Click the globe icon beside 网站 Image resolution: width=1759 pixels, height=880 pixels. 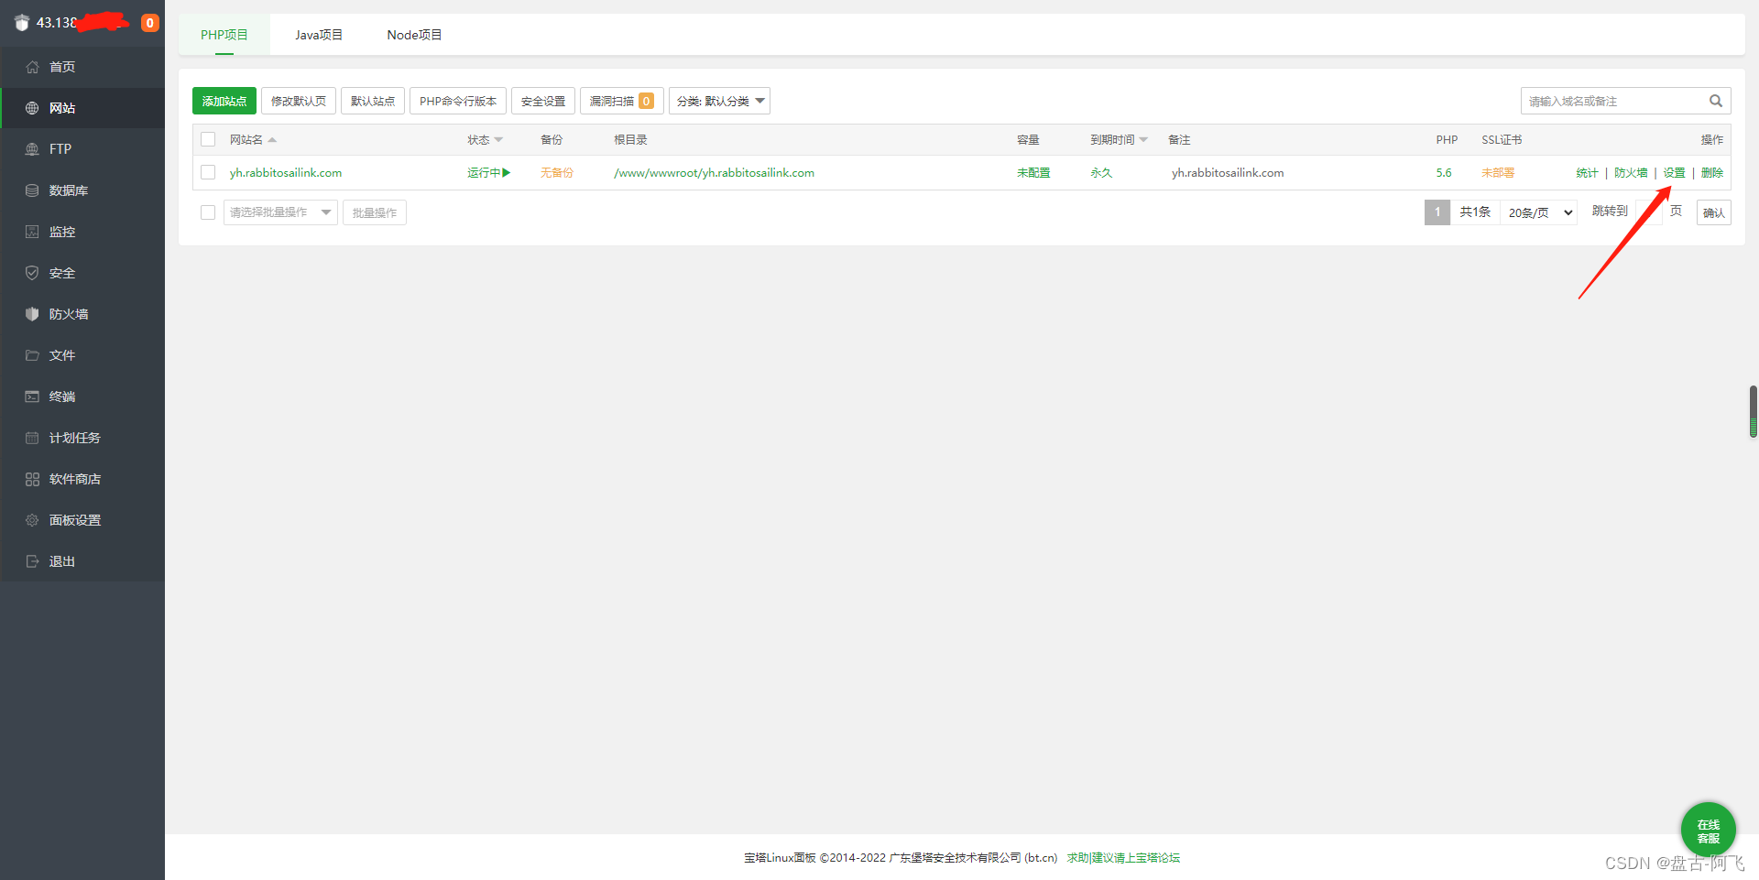(32, 108)
